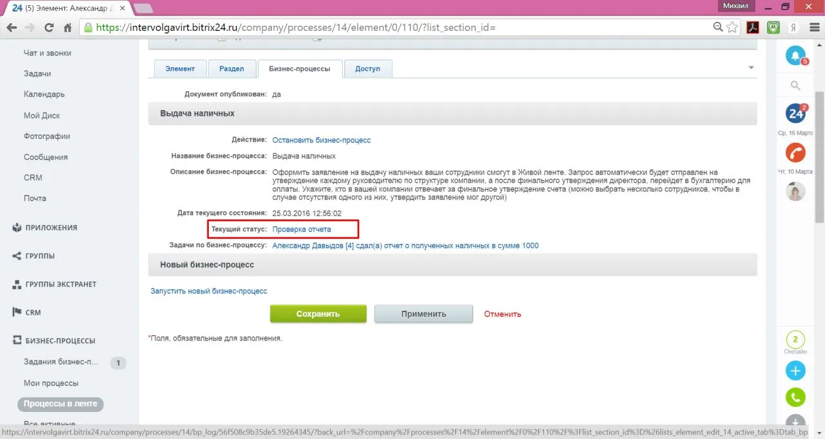The width and height of the screenshot is (825, 439).
Task: Click the Остановить бизнес-процесс link
Action: pos(322,140)
